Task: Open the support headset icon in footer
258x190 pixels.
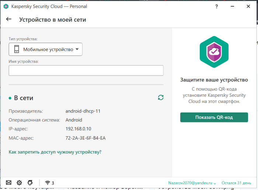Action: point(30,183)
